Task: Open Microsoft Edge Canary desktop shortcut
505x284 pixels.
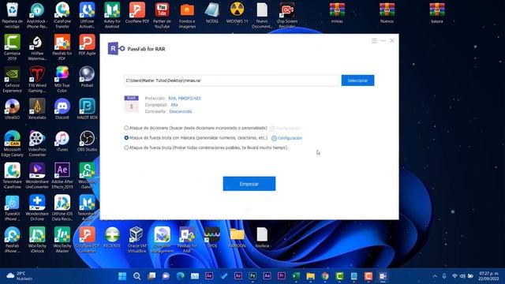Action: (x=13, y=144)
